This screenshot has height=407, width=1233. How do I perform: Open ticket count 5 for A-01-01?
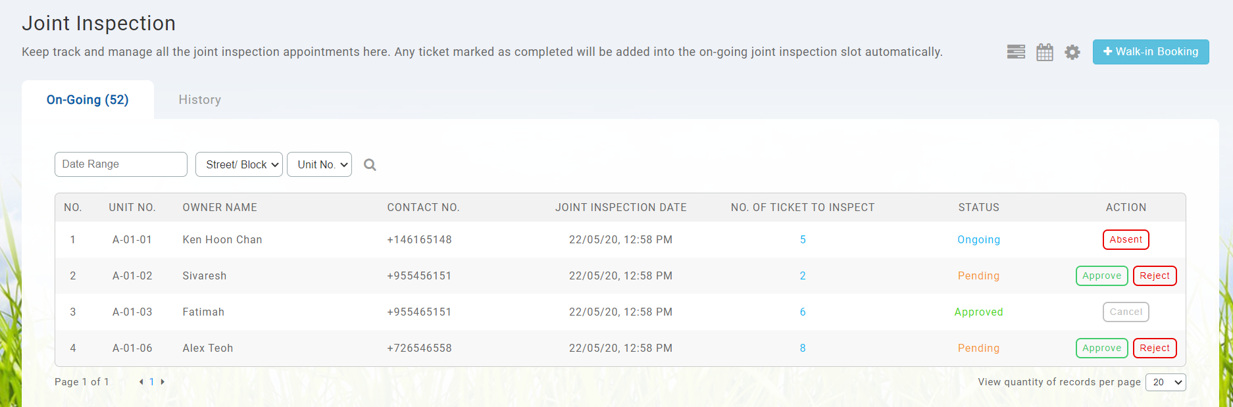(x=803, y=240)
